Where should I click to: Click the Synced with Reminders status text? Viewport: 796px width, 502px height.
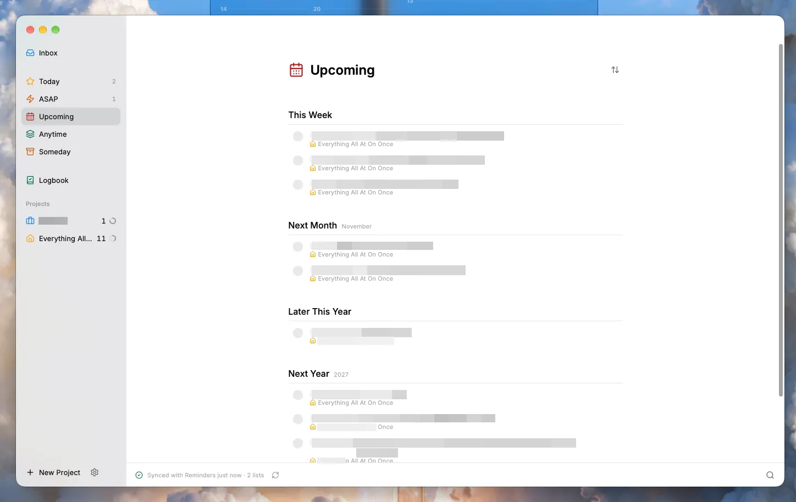click(x=206, y=475)
